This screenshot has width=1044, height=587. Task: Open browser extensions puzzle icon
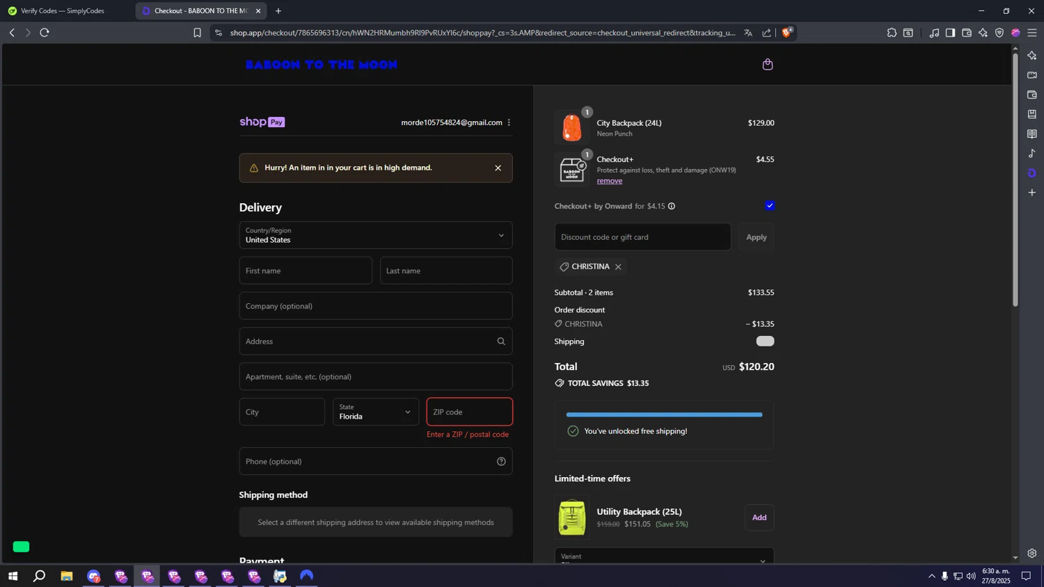coord(892,33)
